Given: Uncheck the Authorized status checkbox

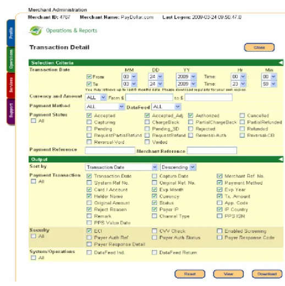Looking at the screenshot, I should pos(191,116).
